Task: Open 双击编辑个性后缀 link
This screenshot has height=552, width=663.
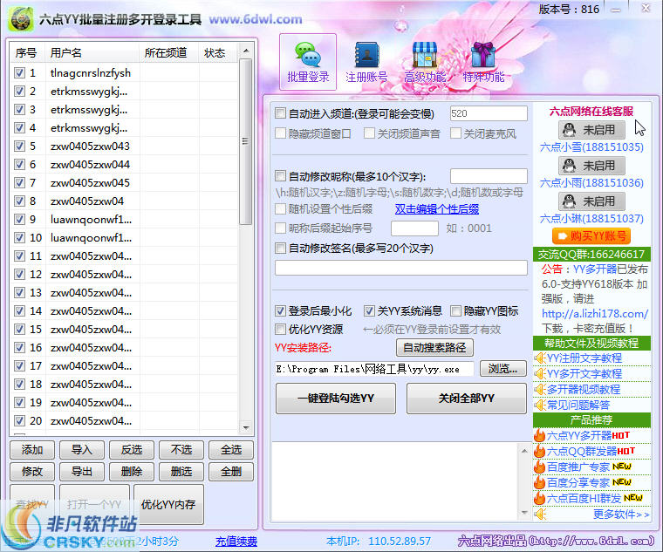Action: point(437,208)
